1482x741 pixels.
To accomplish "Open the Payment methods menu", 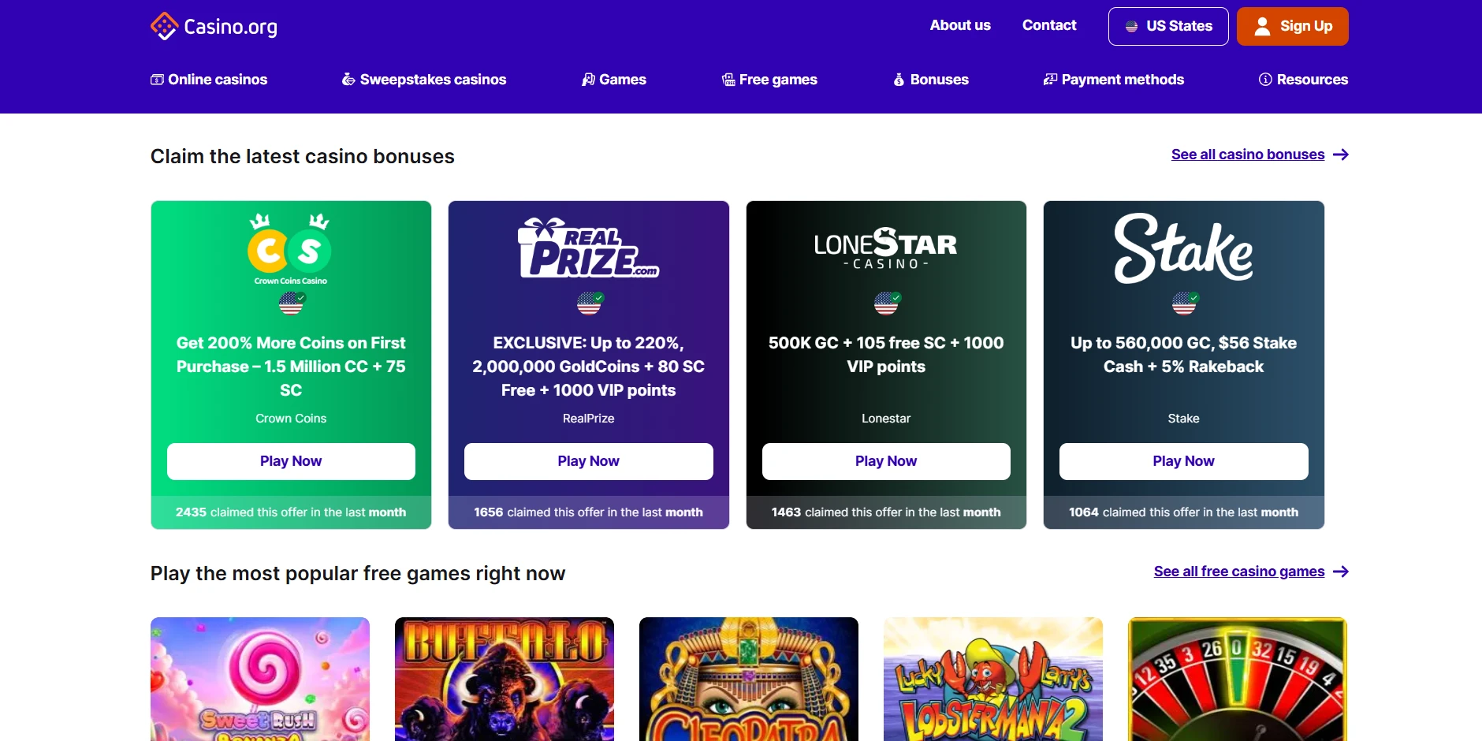I will (1113, 80).
